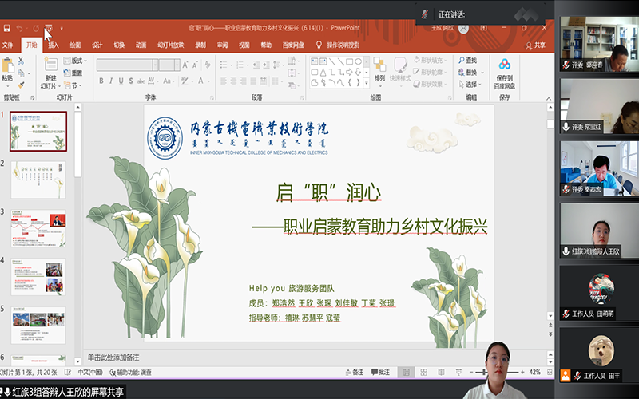This screenshot has width=639, height=399.
Task: Expand the Layout (版式) dropdown
Action: [x=74, y=61]
